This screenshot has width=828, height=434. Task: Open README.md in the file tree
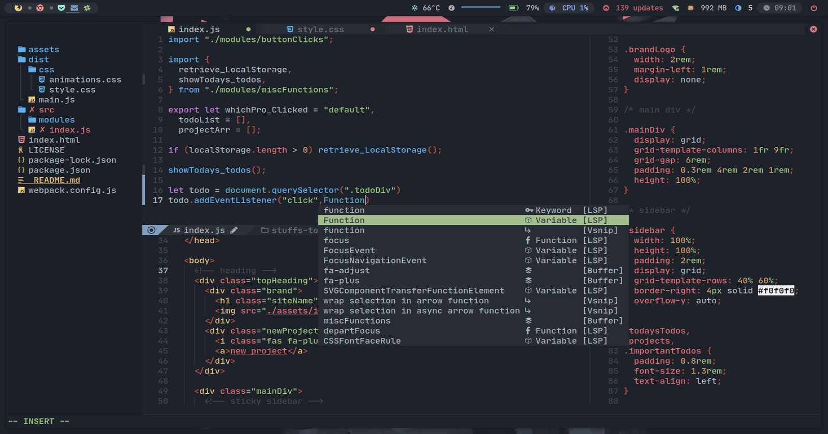coord(56,180)
